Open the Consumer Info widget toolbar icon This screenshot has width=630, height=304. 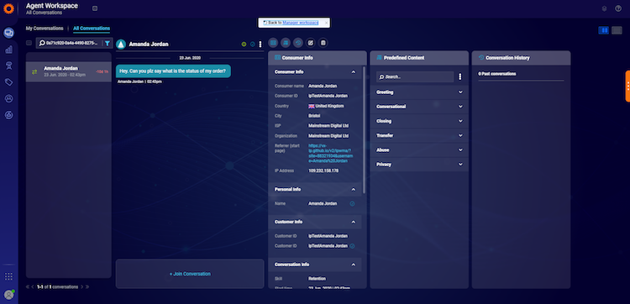(x=273, y=43)
